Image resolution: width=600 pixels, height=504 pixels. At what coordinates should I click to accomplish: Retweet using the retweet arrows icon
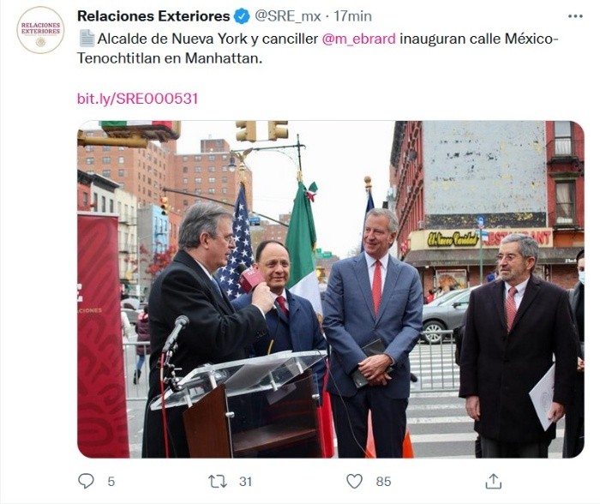coord(218,481)
